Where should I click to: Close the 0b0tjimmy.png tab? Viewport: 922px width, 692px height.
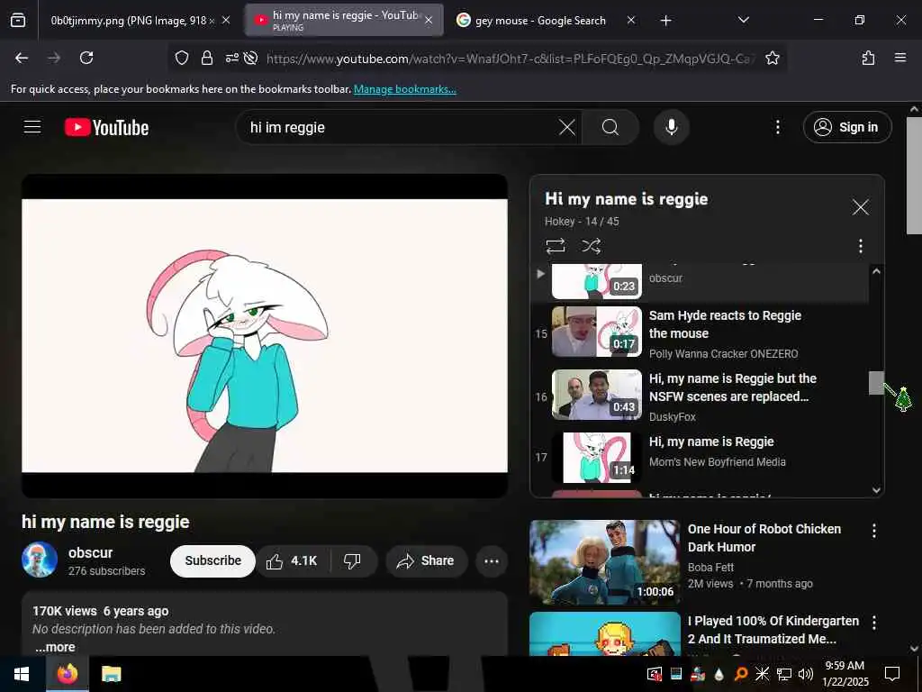[226, 21]
